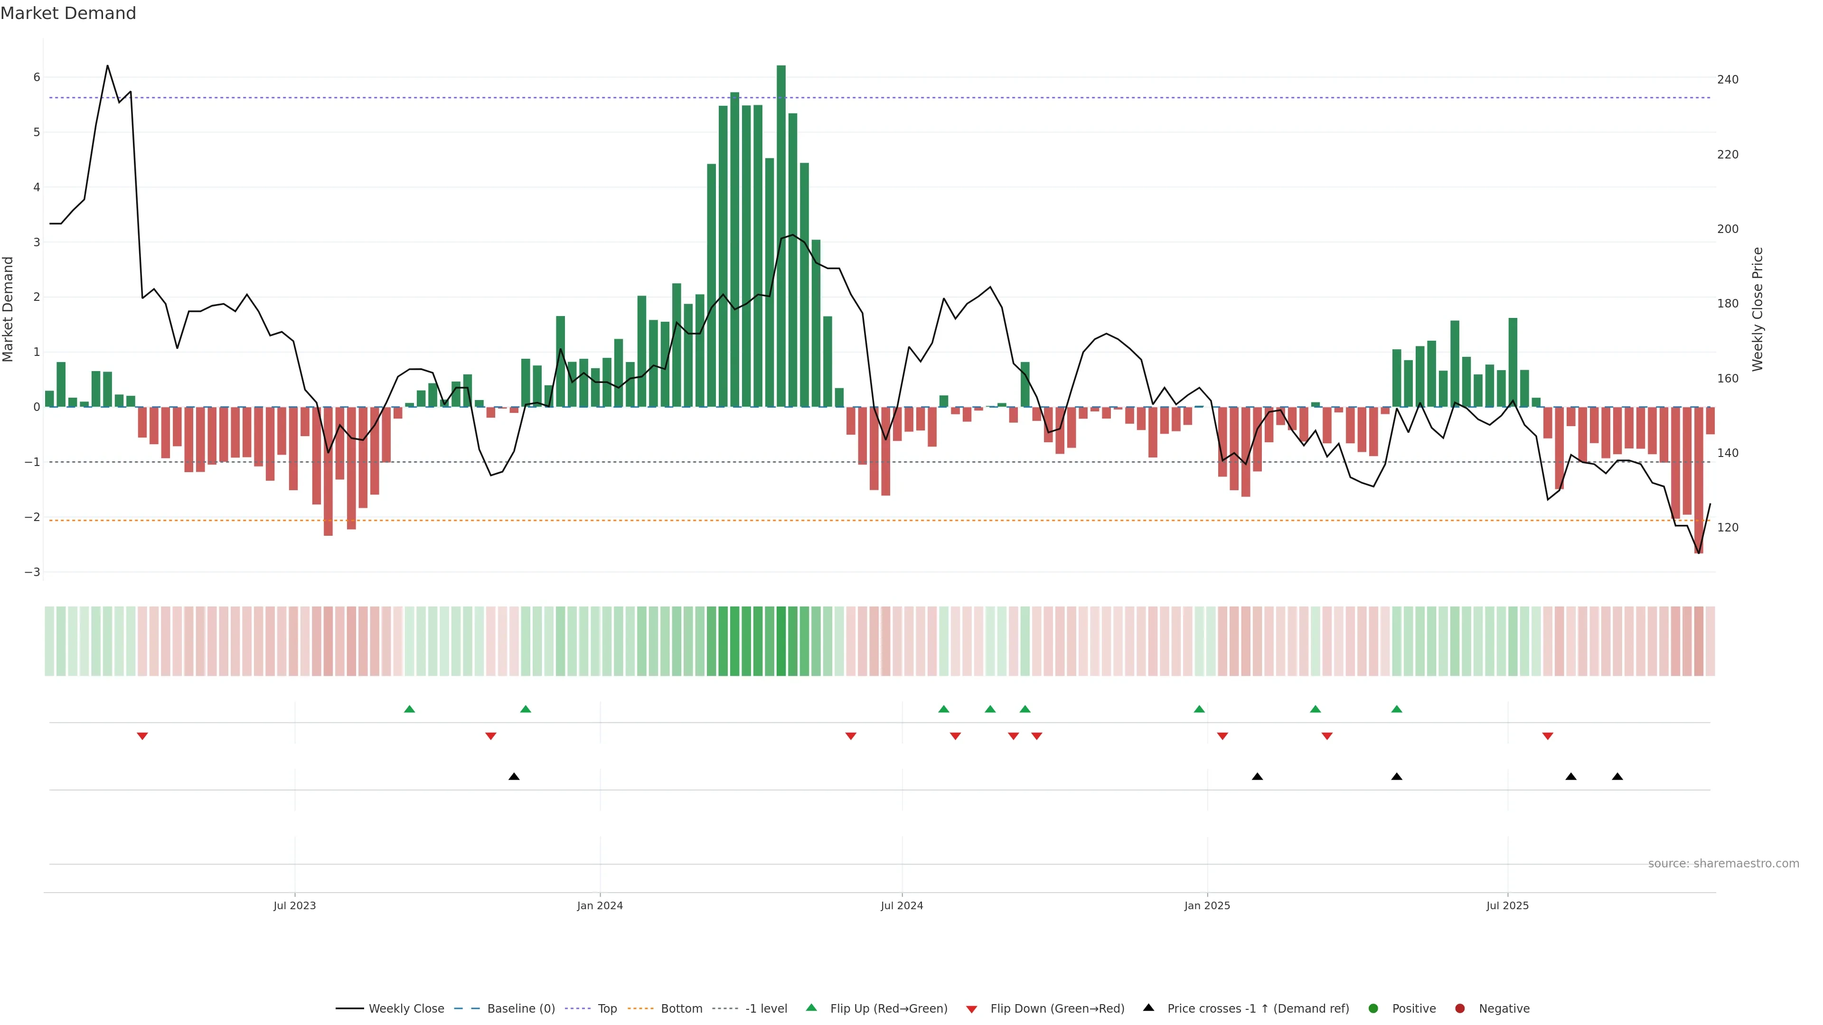Screen dimensions: 1823x1025
Task: Click the green Flip Up legend triangle
Action: click(x=811, y=1007)
